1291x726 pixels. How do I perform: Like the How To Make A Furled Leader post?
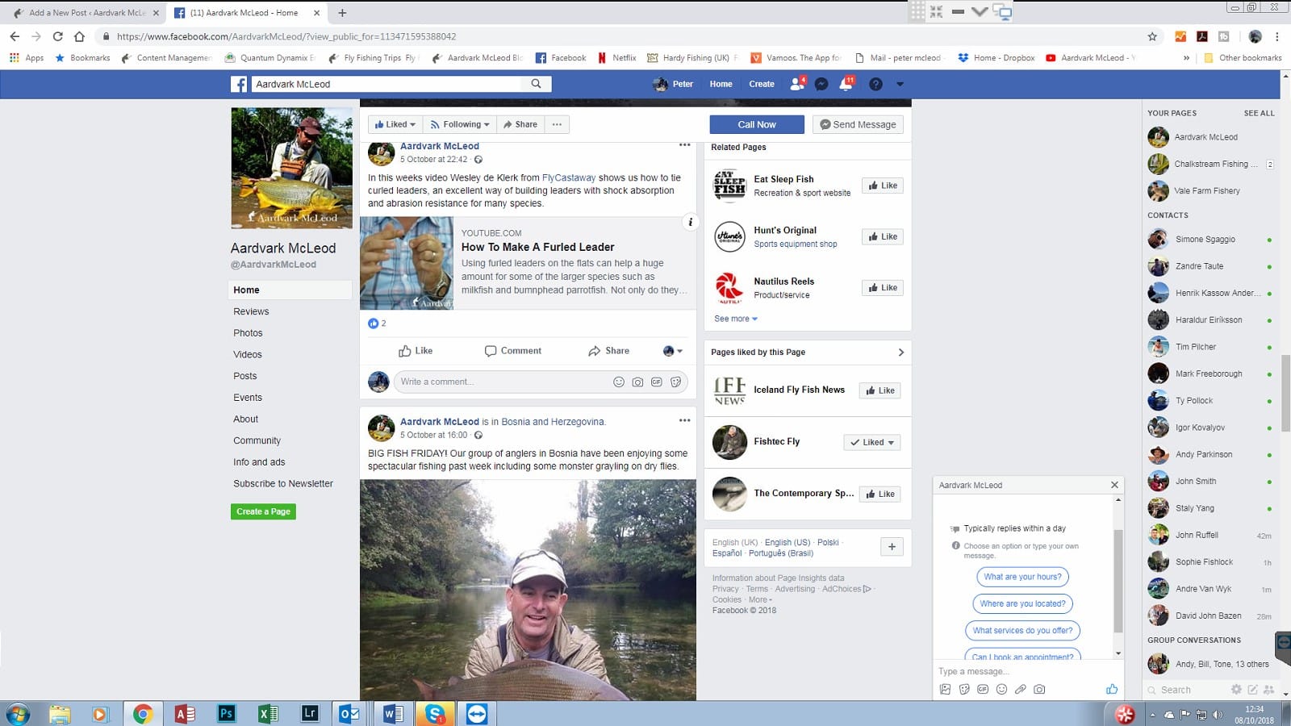coord(416,351)
